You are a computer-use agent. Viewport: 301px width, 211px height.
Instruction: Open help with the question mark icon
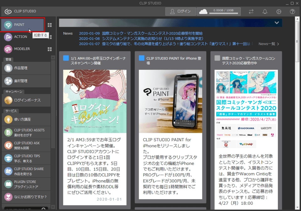click(x=292, y=12)
